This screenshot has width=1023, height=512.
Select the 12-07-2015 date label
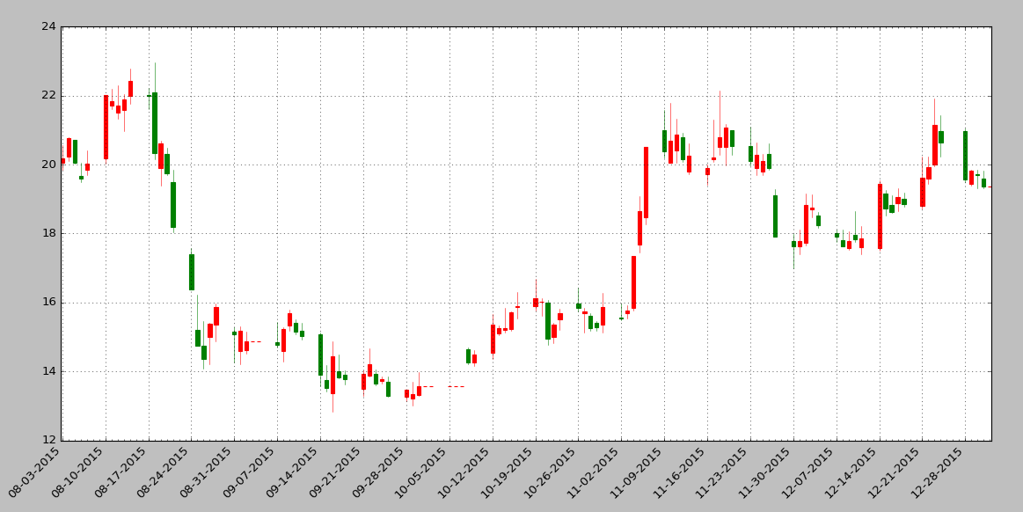(x=808, y=472)
